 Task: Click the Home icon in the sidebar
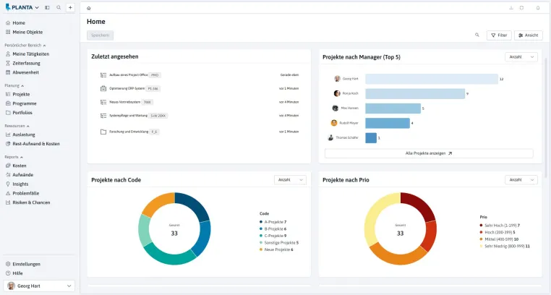(x=8, y=23)
